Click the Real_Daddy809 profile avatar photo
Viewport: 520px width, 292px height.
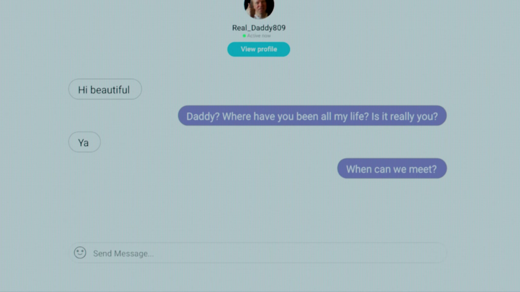click(259, 8)
